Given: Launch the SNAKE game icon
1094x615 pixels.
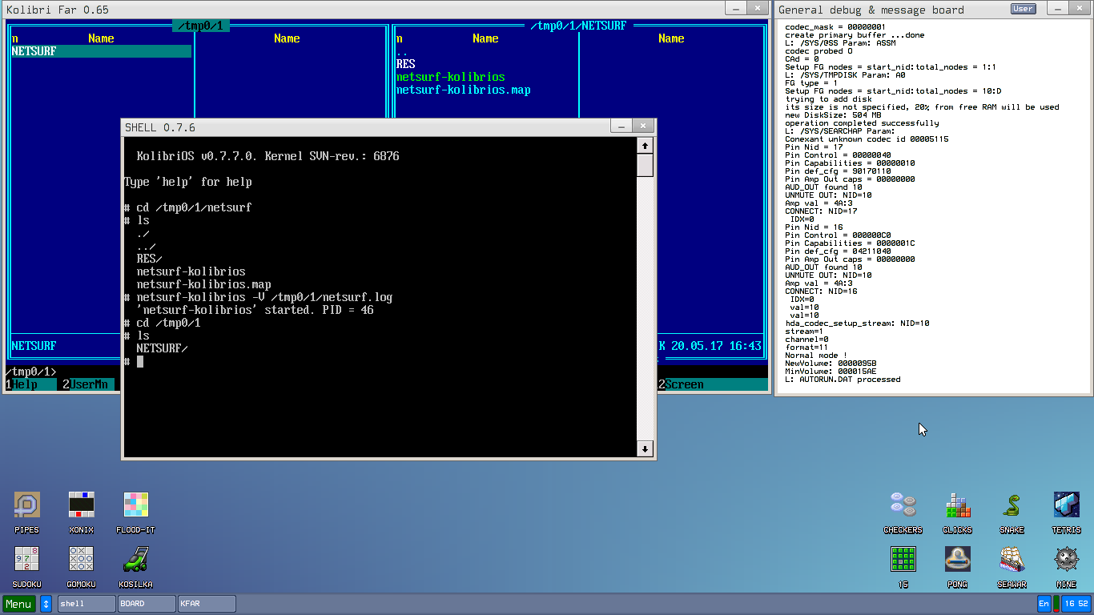Looking at the screenshot, I should (x=1012, y=505).
